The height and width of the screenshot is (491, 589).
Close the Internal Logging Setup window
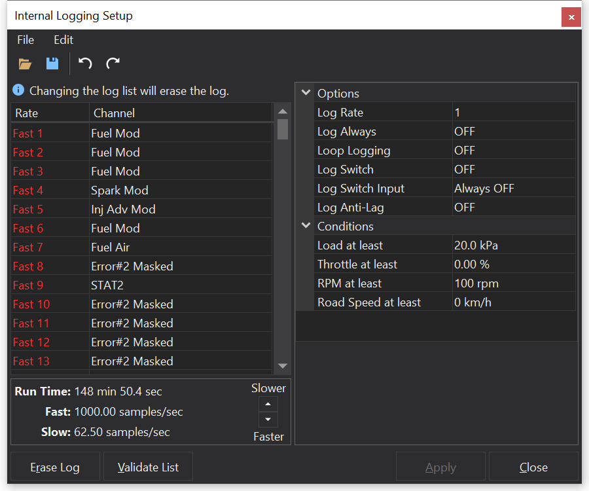(x=571, y=17)
